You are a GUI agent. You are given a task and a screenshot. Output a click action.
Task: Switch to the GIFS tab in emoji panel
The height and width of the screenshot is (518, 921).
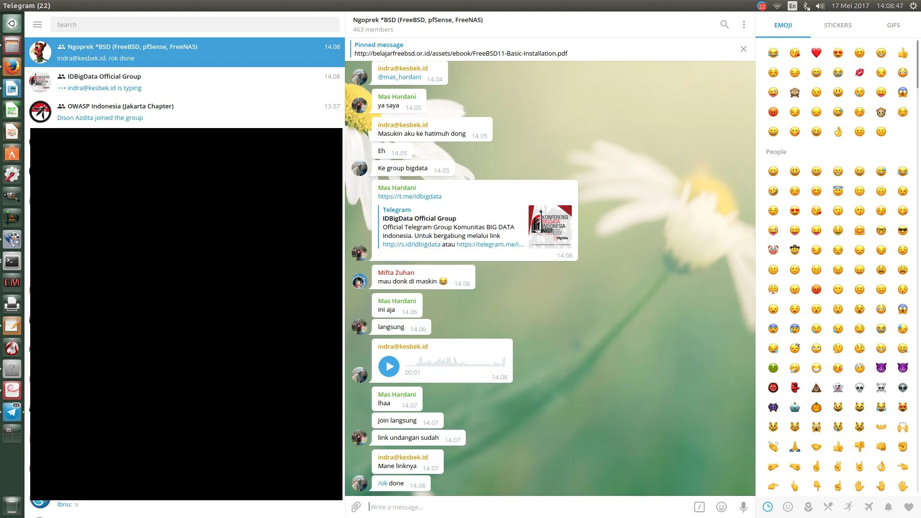click(893, 24)
